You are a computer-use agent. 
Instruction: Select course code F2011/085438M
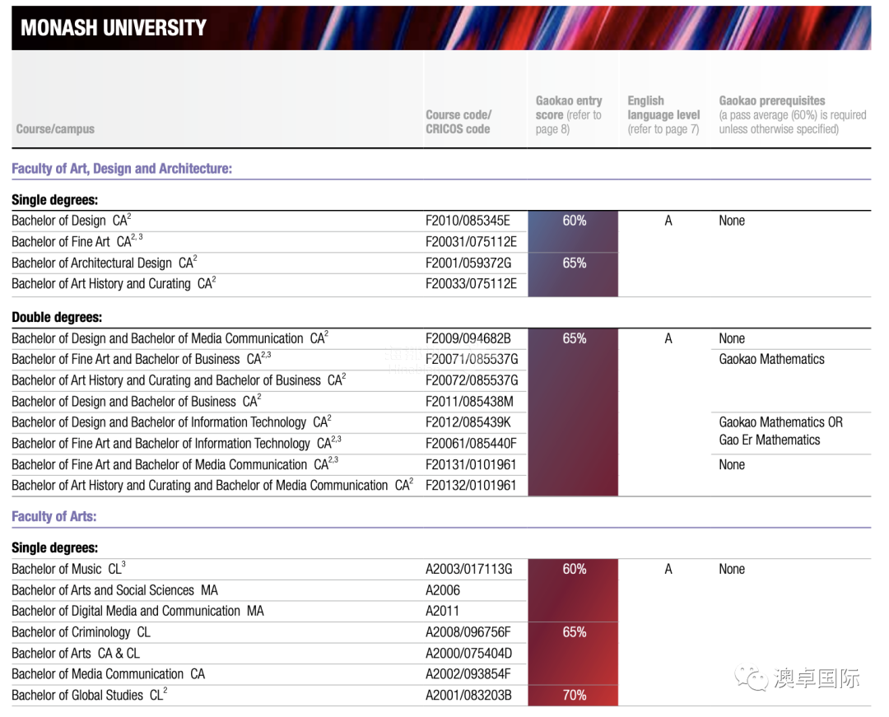469,401
